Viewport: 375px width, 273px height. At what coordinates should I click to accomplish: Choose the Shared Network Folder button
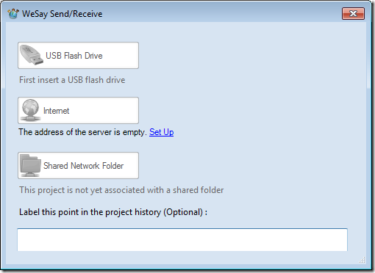pos(78,165)
